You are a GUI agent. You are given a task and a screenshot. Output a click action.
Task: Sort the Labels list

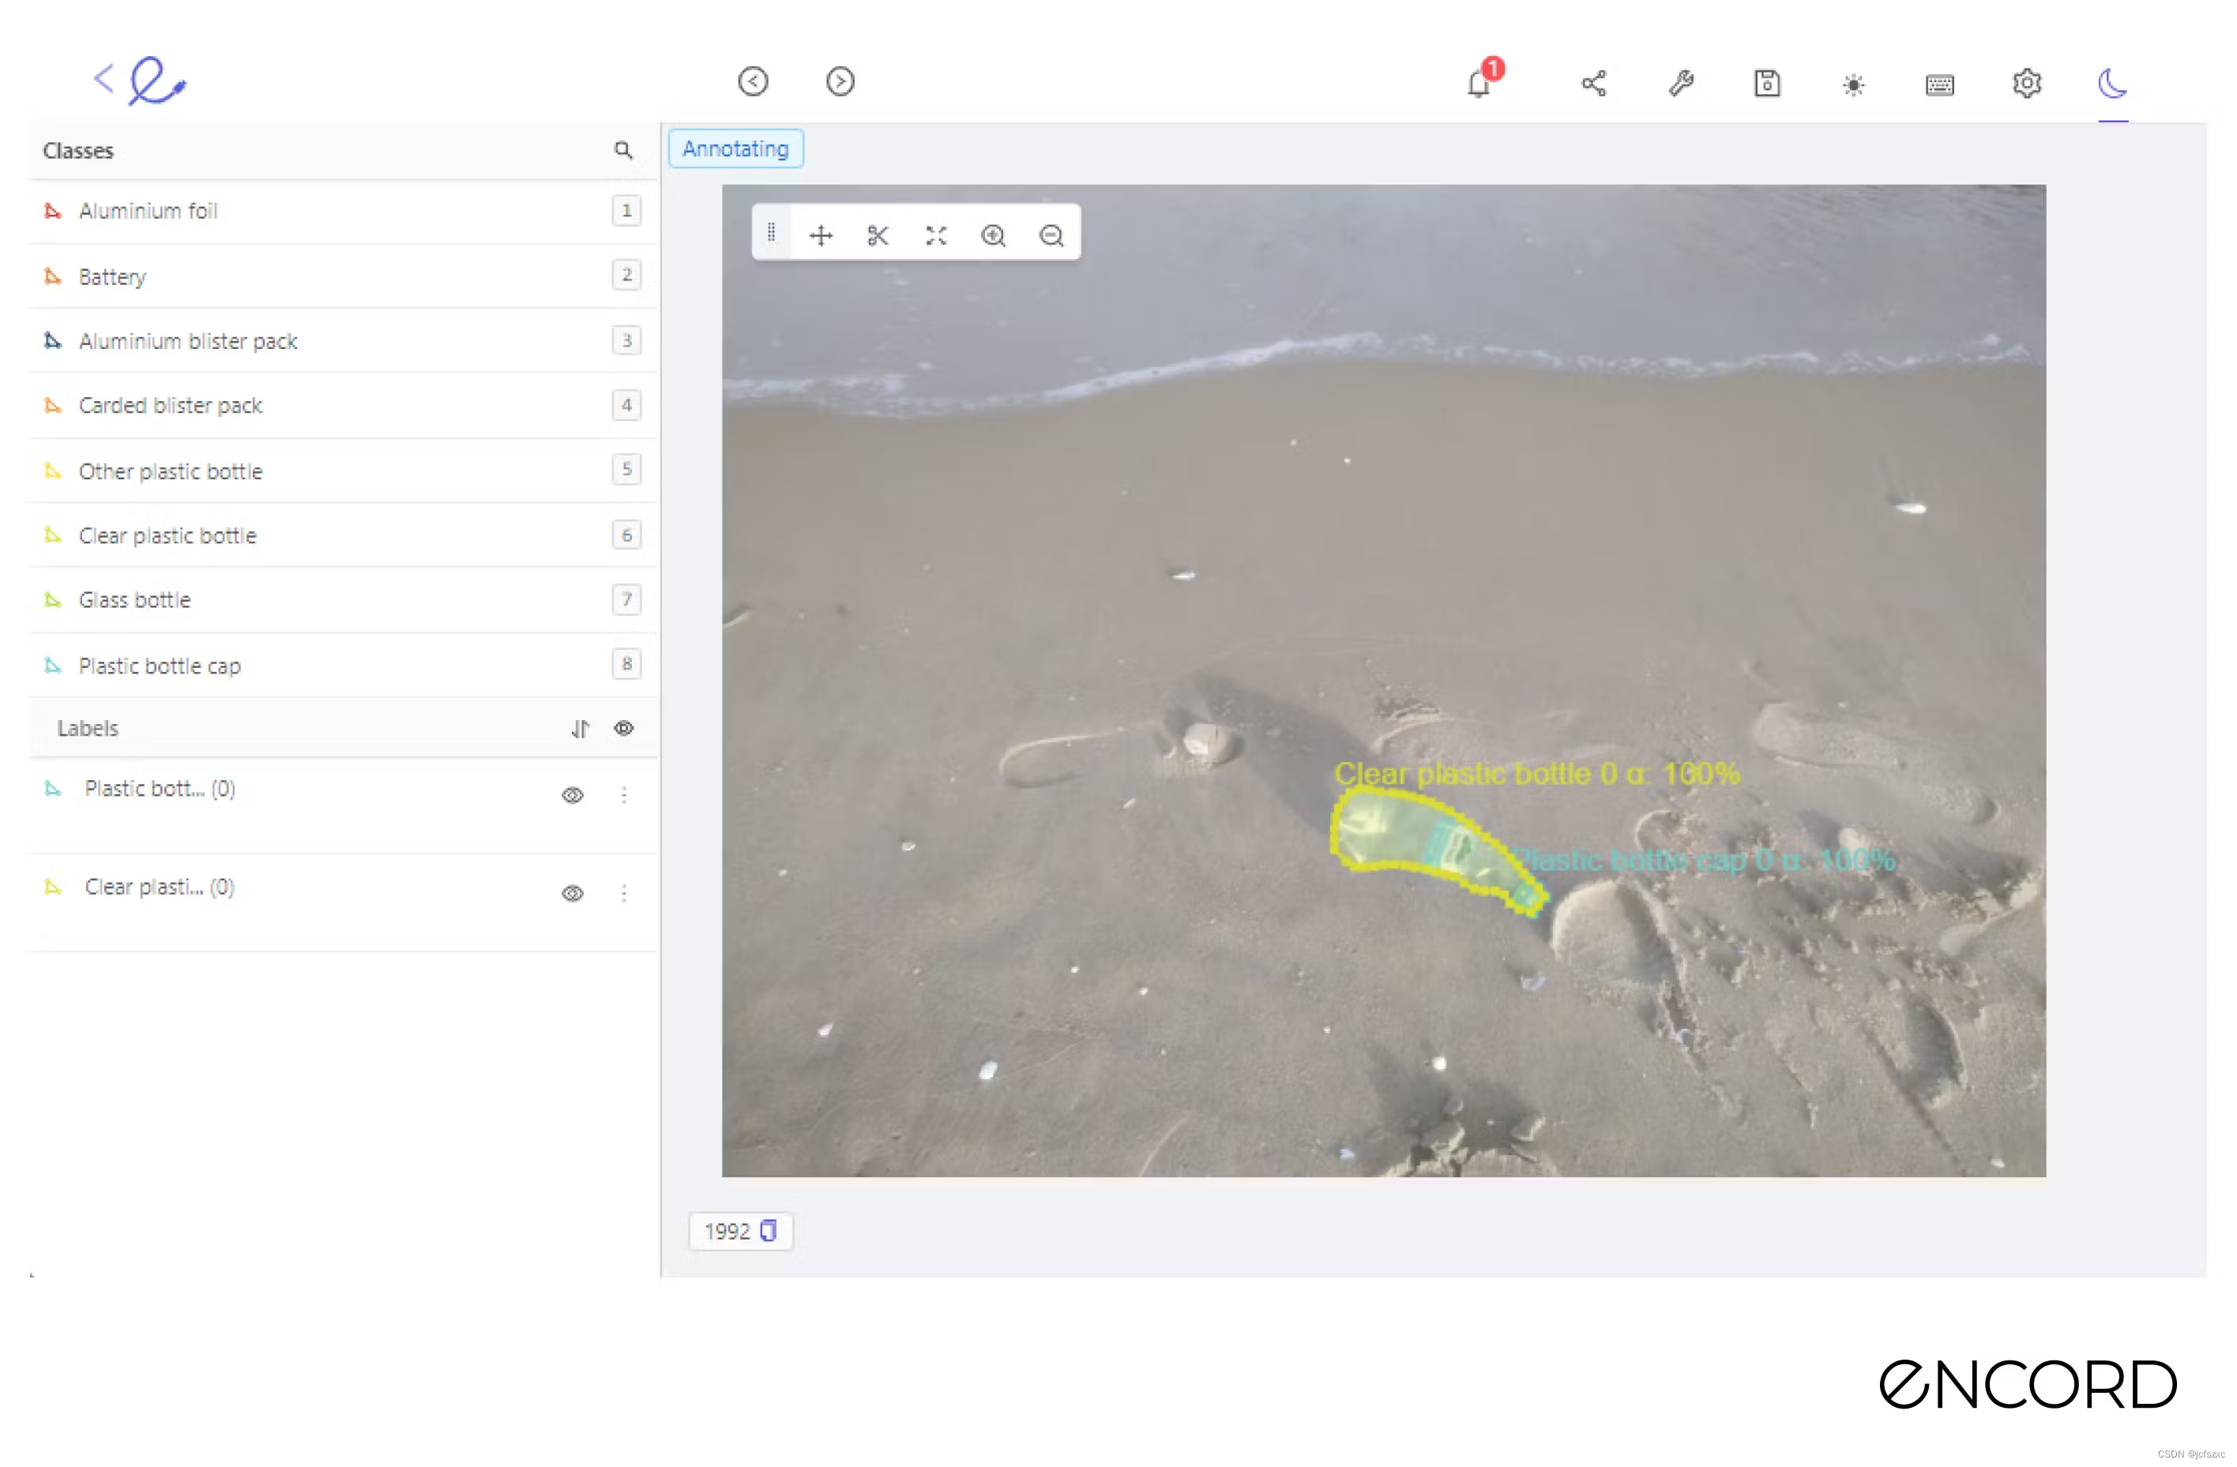(580, 728)
